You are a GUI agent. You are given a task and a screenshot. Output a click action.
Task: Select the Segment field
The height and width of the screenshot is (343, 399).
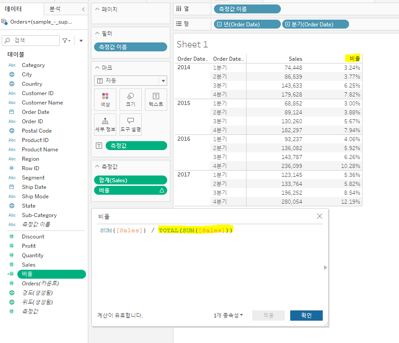pos(33,178)
